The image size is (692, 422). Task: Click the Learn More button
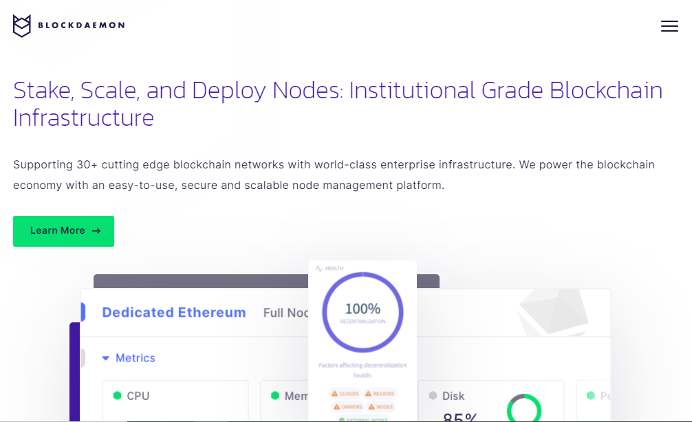pos(63,231)
